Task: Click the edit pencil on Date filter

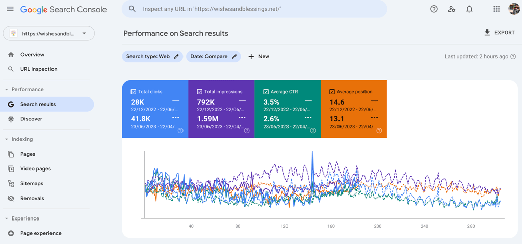Action: click(x=234, y=57)
